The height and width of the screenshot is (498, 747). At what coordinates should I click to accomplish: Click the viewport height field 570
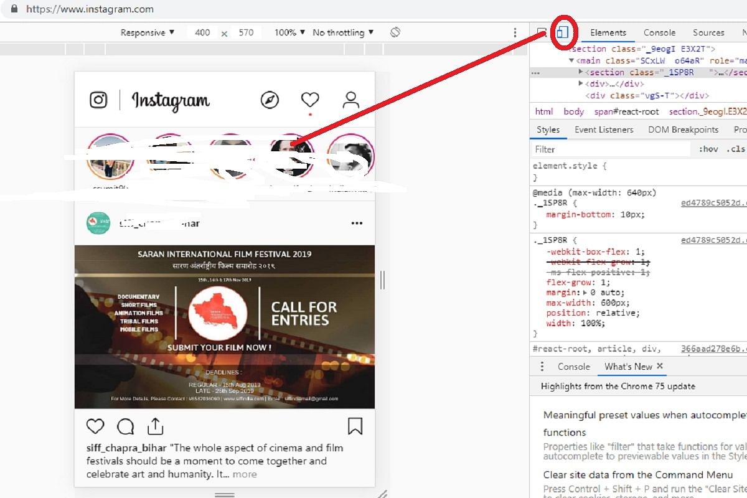point(247,32)
